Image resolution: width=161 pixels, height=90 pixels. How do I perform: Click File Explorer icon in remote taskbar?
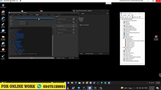click(x=72, y=83)
